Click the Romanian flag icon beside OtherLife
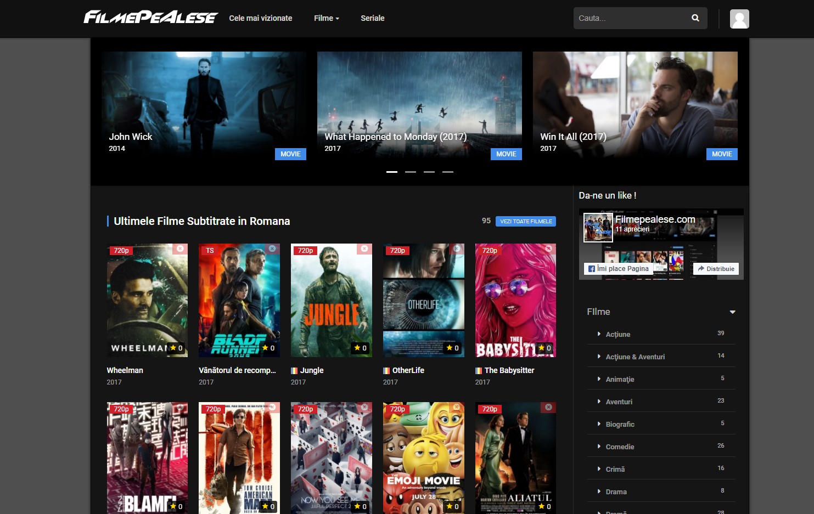Image resolution: width=814 pixels, height=514 pixels. point(386,371)
